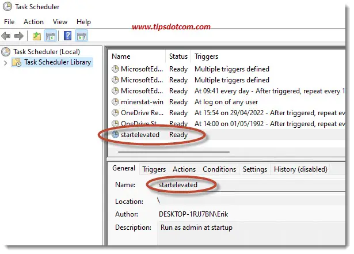354x254 pixels.
Task: Expand the Task Scheduler Library node
Action: click(x=6, y=63)
